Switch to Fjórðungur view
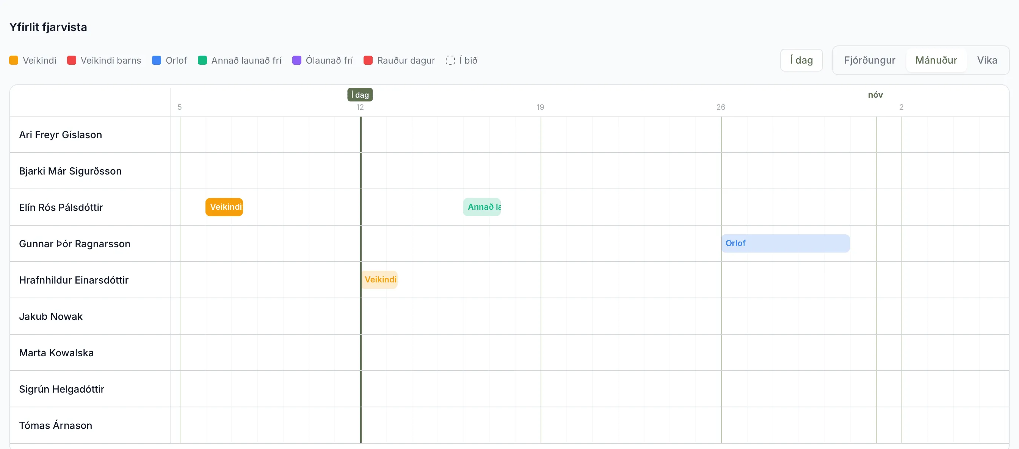This screenshot has height=449, width=1019. 870,60
